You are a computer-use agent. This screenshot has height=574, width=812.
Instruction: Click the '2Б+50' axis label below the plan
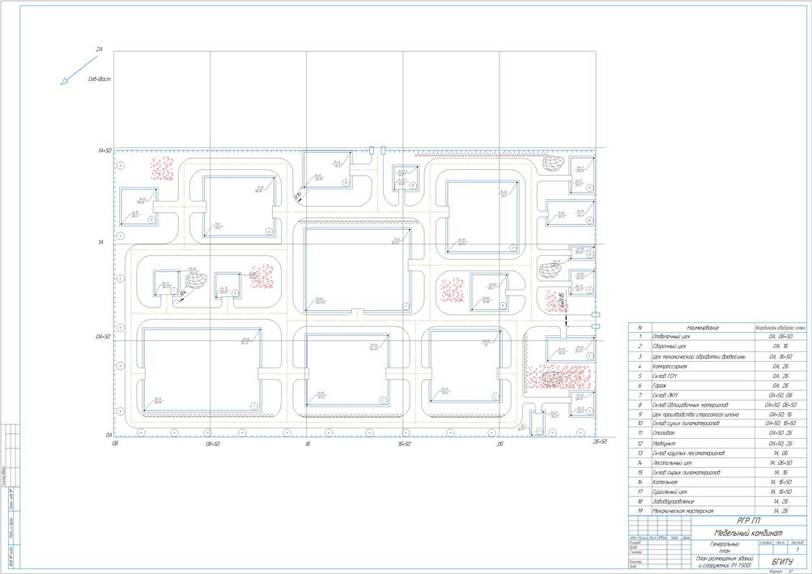click(x=600, y=442)
